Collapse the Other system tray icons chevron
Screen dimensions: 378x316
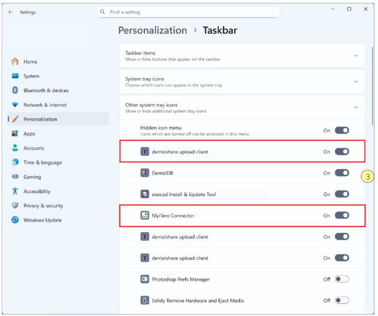pos(356,107)
